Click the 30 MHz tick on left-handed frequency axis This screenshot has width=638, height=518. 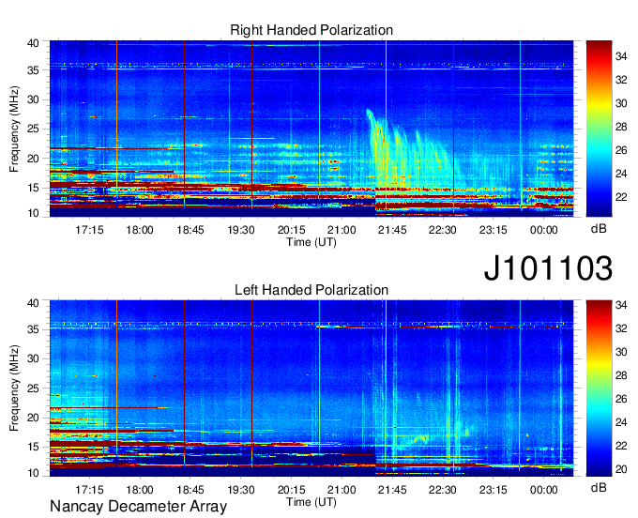click(33, 358)
